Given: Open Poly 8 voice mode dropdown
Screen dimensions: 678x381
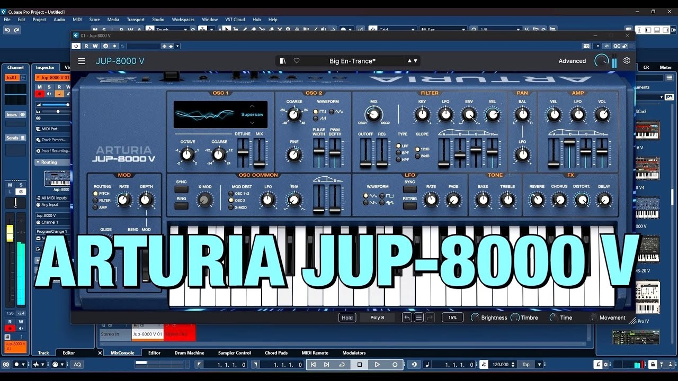Looking at the screenshot, I should (377, 317).
